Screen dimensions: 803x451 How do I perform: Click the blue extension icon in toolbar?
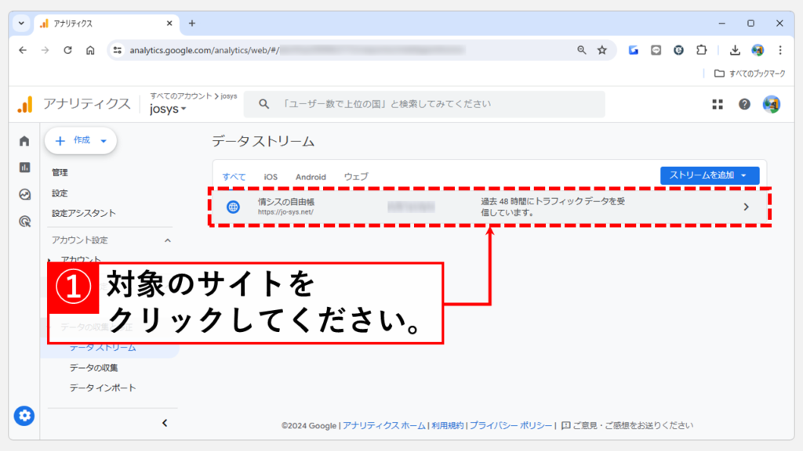tap(634, 50)
